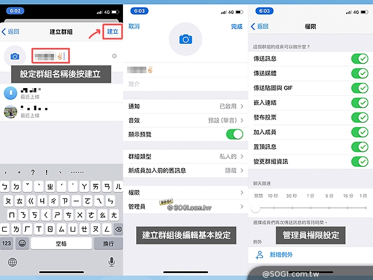This screenshot has width=373, height=280.
Task: Tap the emoji smiley key
Action: (x=22, y=243)
